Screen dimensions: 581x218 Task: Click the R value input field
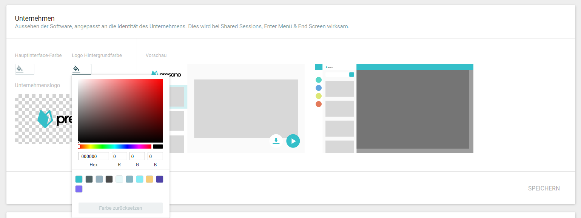coord(119,156)
